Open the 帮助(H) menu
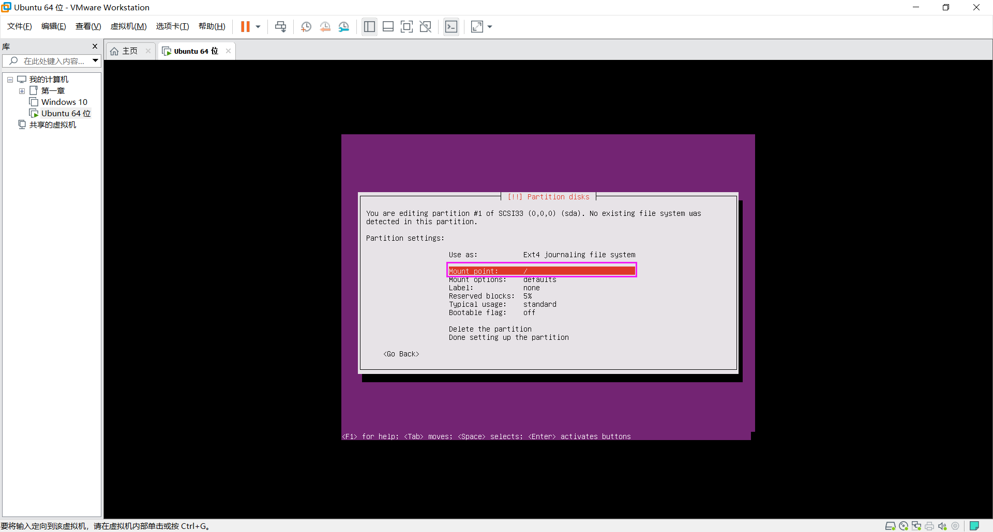993x532 pixels. point(212,26)
